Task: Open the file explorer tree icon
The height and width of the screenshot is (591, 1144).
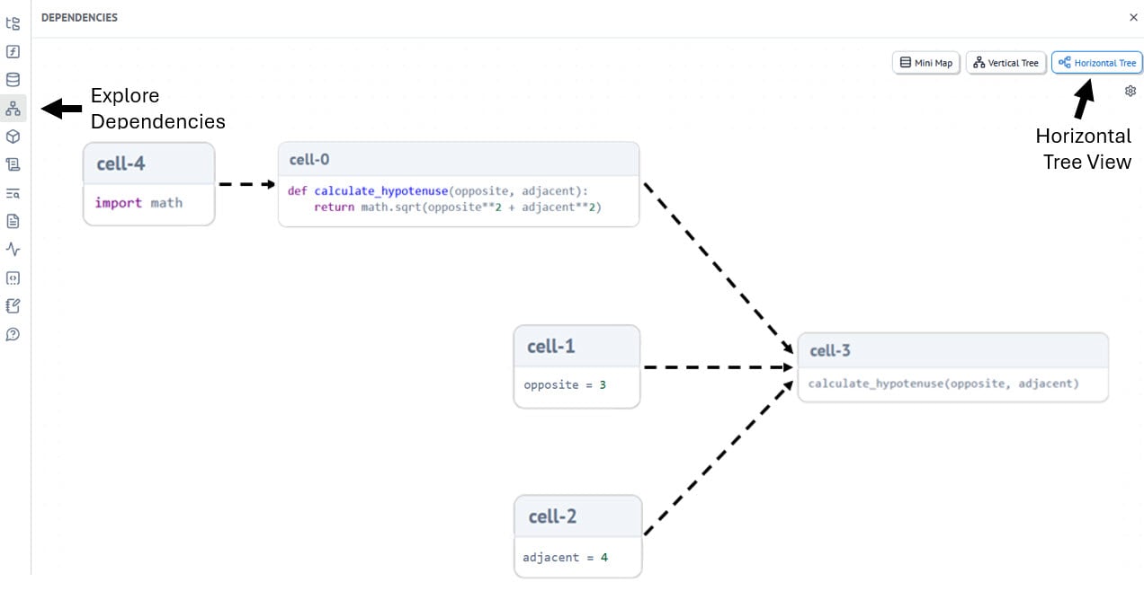Action: [13, 23]
